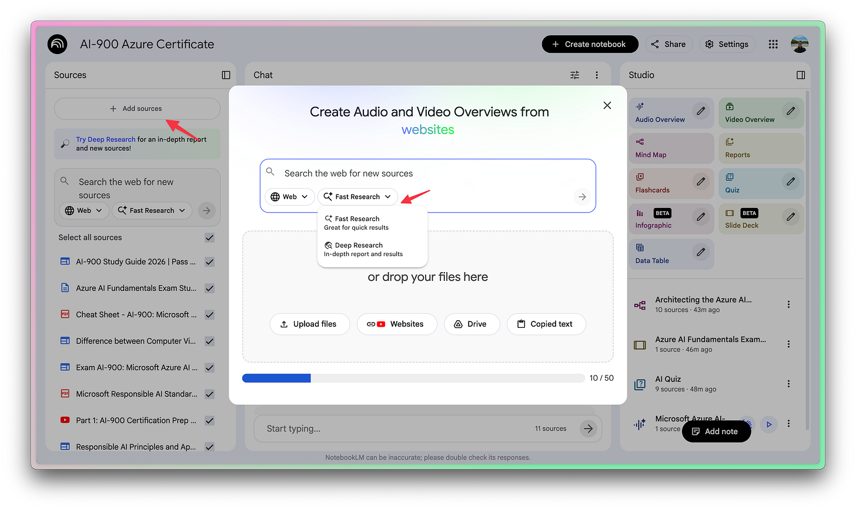Click the Try Deep Research link

105,139
